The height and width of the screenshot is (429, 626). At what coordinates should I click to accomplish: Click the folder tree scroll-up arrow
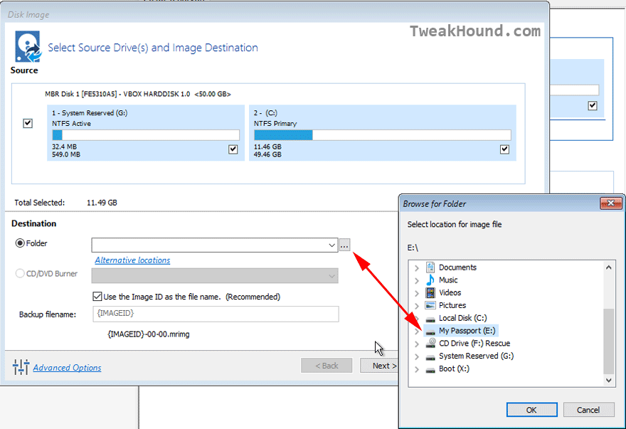pyautogui.click(x=608, y=268)
